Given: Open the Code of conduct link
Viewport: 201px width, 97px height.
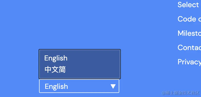Looking at the screenshot, I should click(189, 19).
